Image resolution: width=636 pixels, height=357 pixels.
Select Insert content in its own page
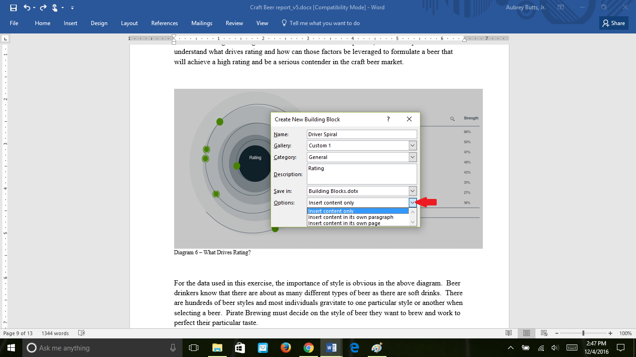pos(358,223)
